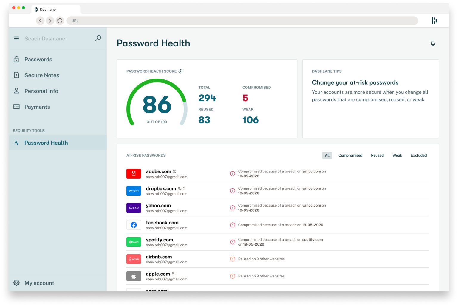Viewport: 458px width, 306px height.
Task: Open Secure Notes via its document icon
Action: (16, 75)
